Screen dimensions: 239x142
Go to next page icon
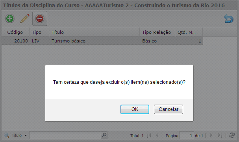[211, 135]
